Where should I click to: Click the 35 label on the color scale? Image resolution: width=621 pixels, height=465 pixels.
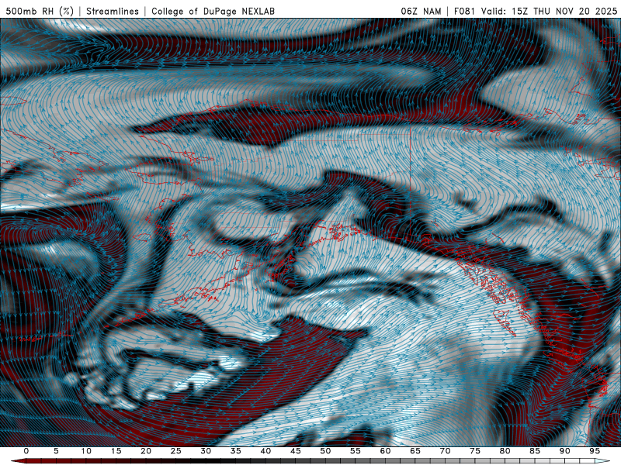point(236,451)
